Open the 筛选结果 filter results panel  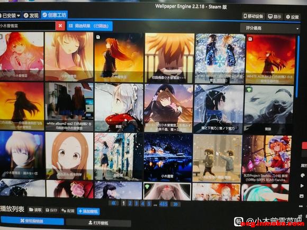(x=89, y=26)
